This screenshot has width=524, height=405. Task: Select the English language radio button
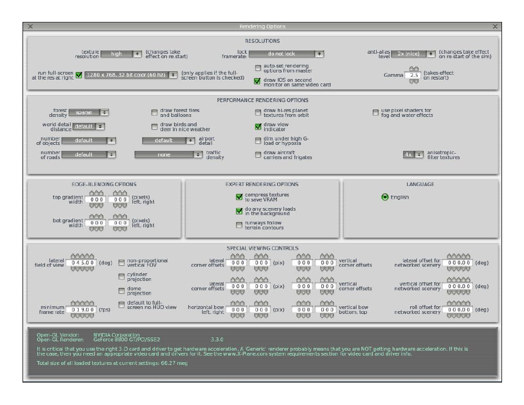[385, 197]
